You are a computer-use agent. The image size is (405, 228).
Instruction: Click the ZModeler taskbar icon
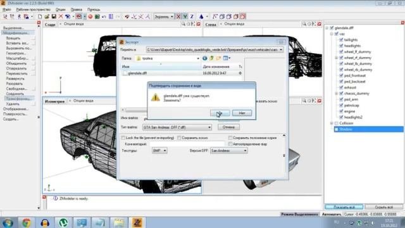click(137, 222)
